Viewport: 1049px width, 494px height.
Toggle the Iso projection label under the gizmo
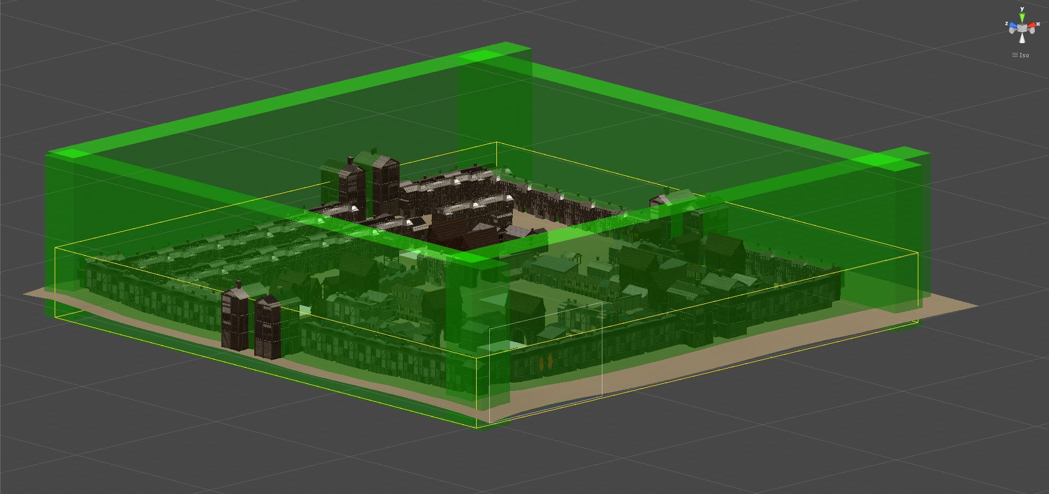tap(1021, 55)
